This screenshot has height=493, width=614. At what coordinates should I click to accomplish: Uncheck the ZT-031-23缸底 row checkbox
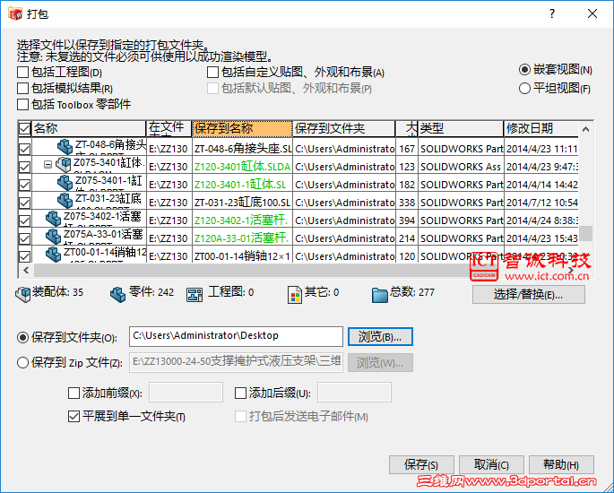click(25, 203)
